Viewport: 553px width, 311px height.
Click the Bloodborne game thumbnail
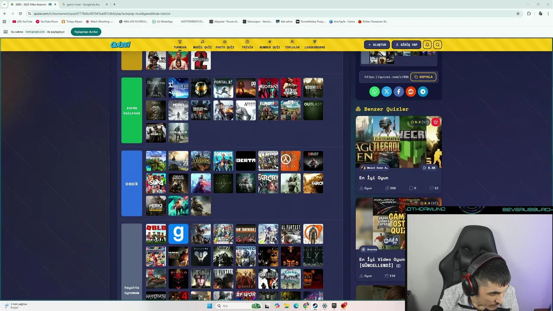[x=156, y=88]
